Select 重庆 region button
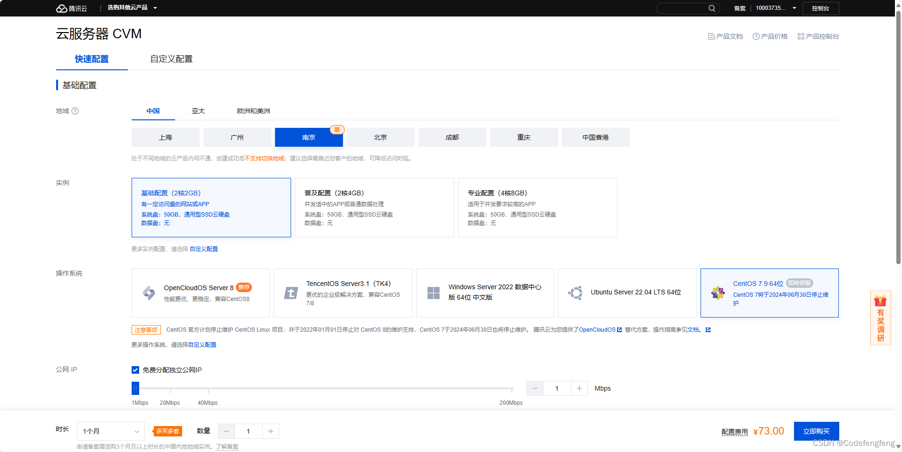 (x=524, y=137)
